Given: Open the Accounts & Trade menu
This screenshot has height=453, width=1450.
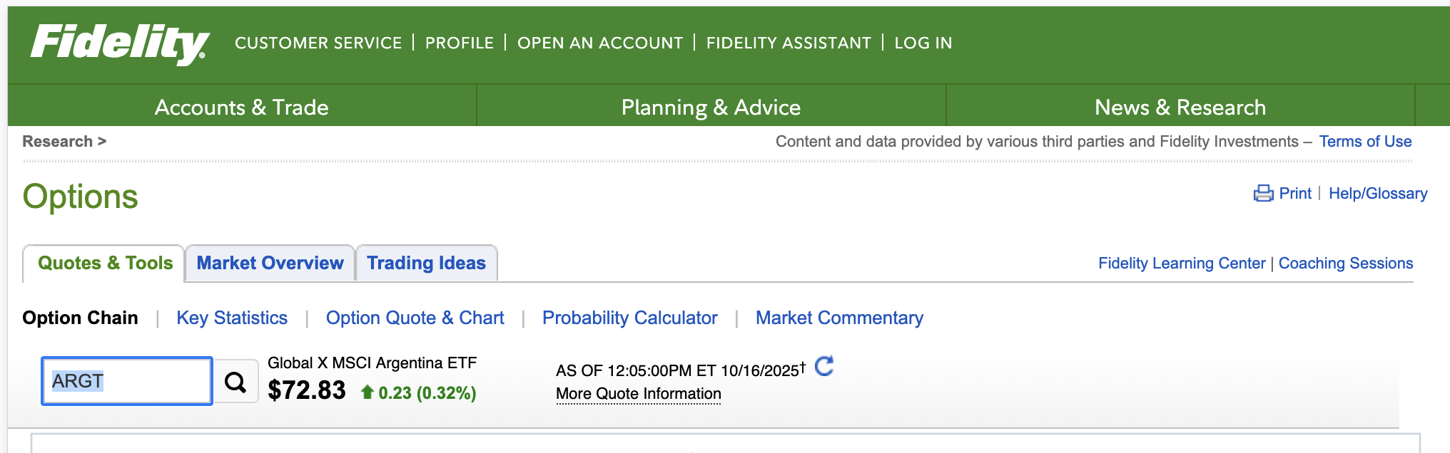Looking at the screenshot, I should click(x=241, y=108).
